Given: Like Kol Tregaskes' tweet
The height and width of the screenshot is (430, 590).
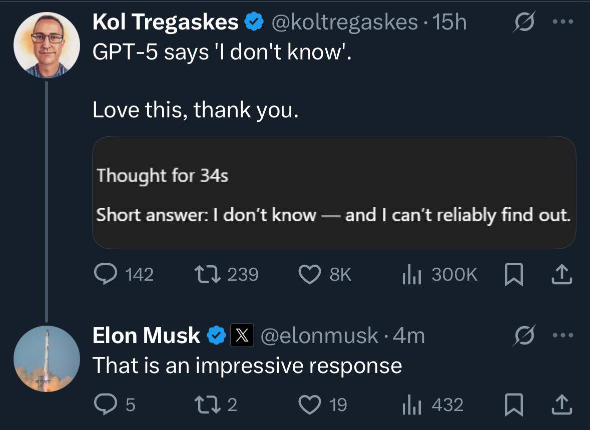Looking at the screenshot, I should [x=309, y=274].
